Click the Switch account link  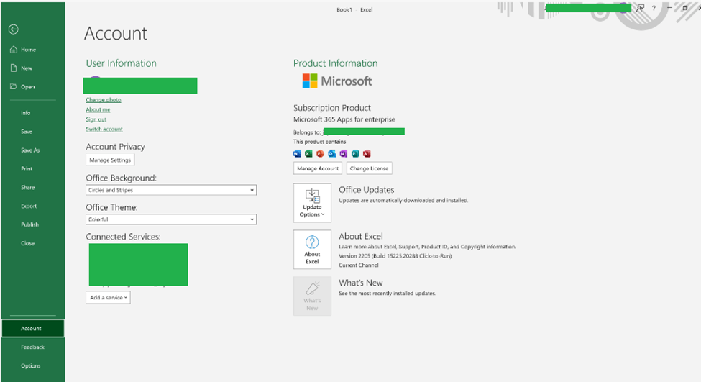[104, 129]
